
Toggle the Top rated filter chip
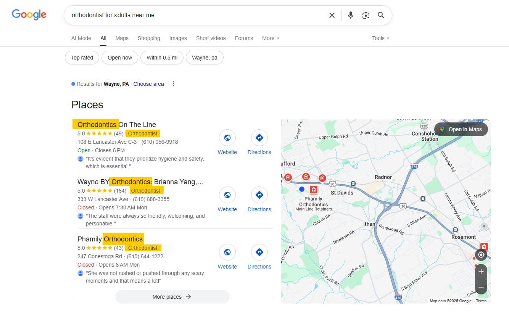pos(82,58)
